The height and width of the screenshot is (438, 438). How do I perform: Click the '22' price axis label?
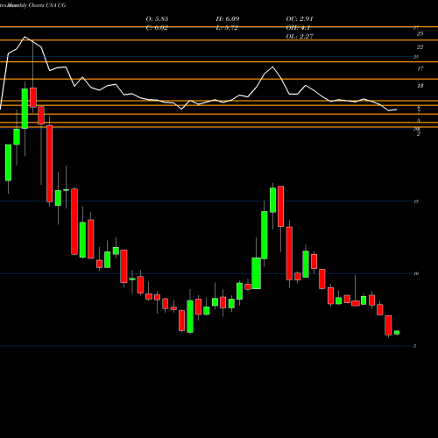(420, 47)
